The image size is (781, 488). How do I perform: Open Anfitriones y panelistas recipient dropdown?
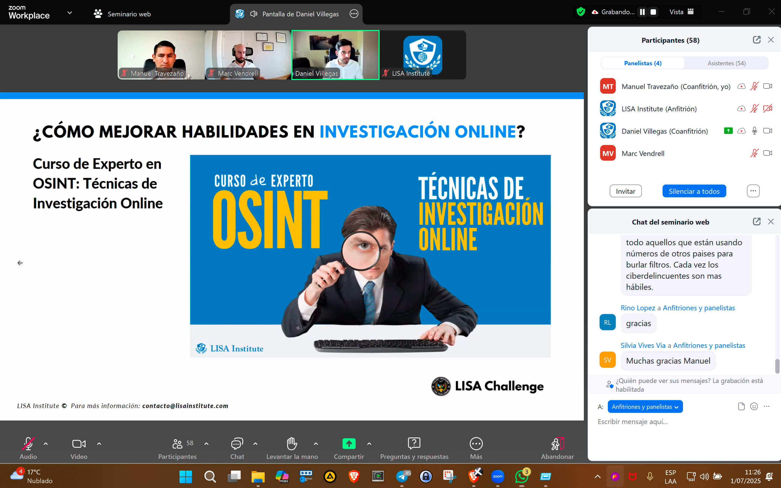[x=645, y=407]
